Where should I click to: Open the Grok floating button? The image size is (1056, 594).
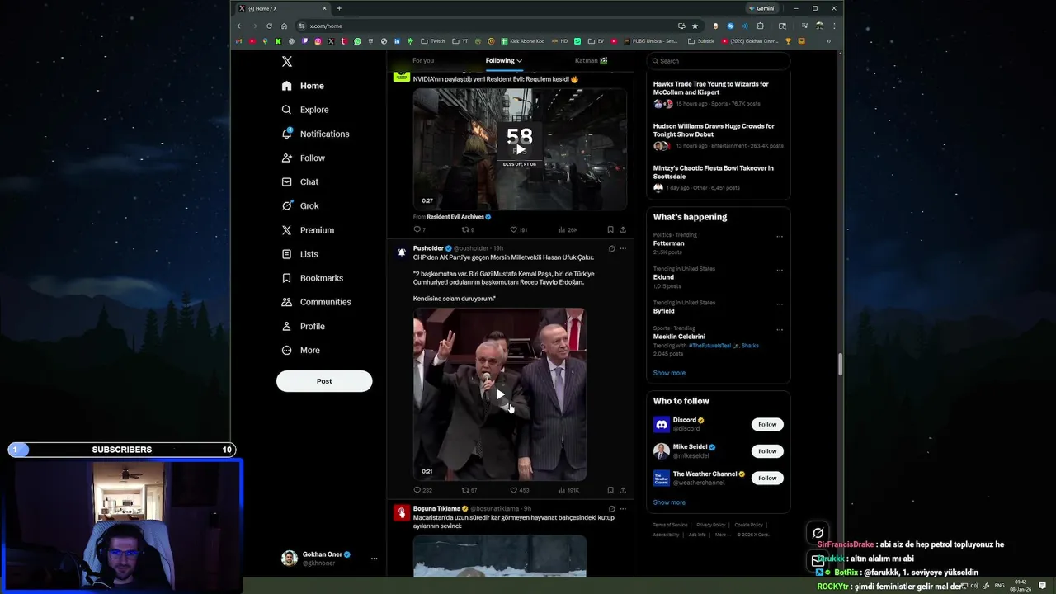(818, 533)
